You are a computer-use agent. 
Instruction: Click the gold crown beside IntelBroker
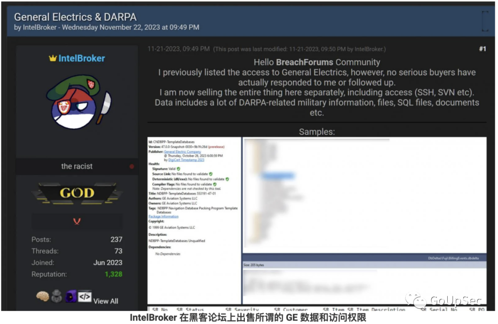[x=53, y=59]
